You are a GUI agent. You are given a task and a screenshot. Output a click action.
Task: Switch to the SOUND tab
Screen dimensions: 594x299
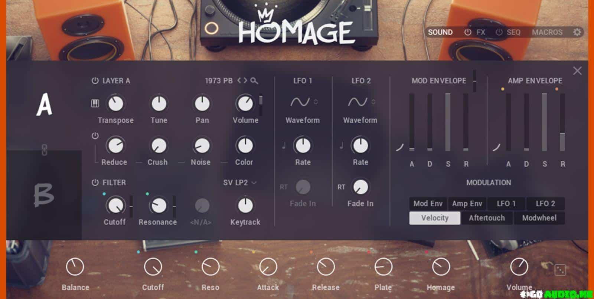[440, 32]
